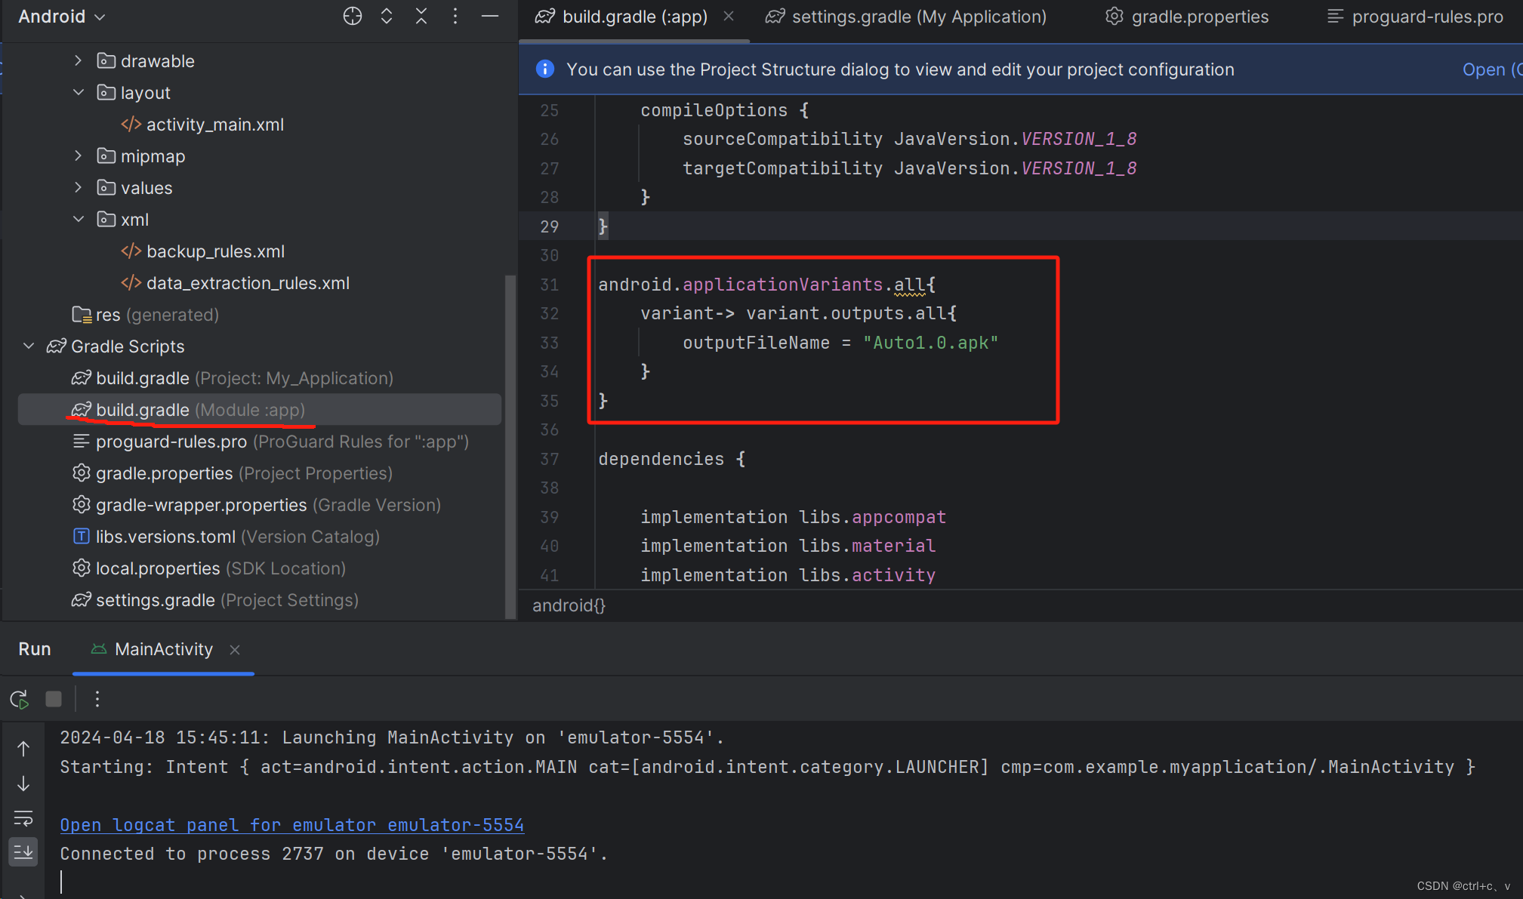Expand the values folder
This screenshot has height=899, width=1523.
[78, 188]
